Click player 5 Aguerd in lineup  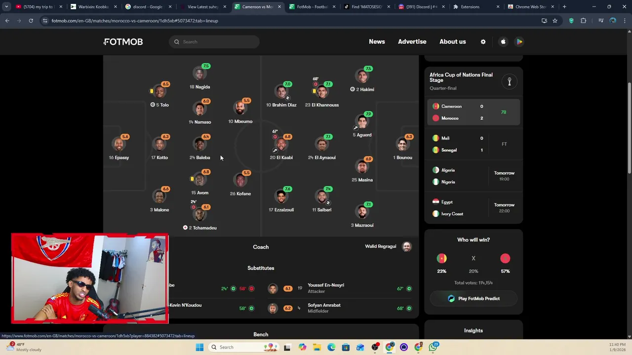(x=362, y=125)
